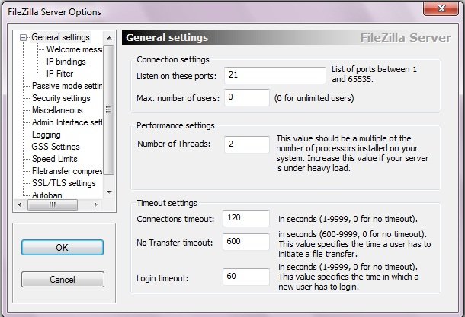
Task: Click the OK button
Action: coord(63,248)
